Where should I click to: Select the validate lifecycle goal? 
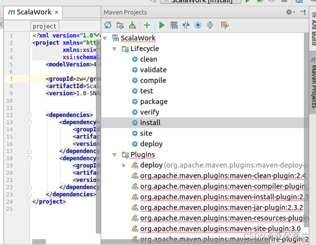click(153, 70)
